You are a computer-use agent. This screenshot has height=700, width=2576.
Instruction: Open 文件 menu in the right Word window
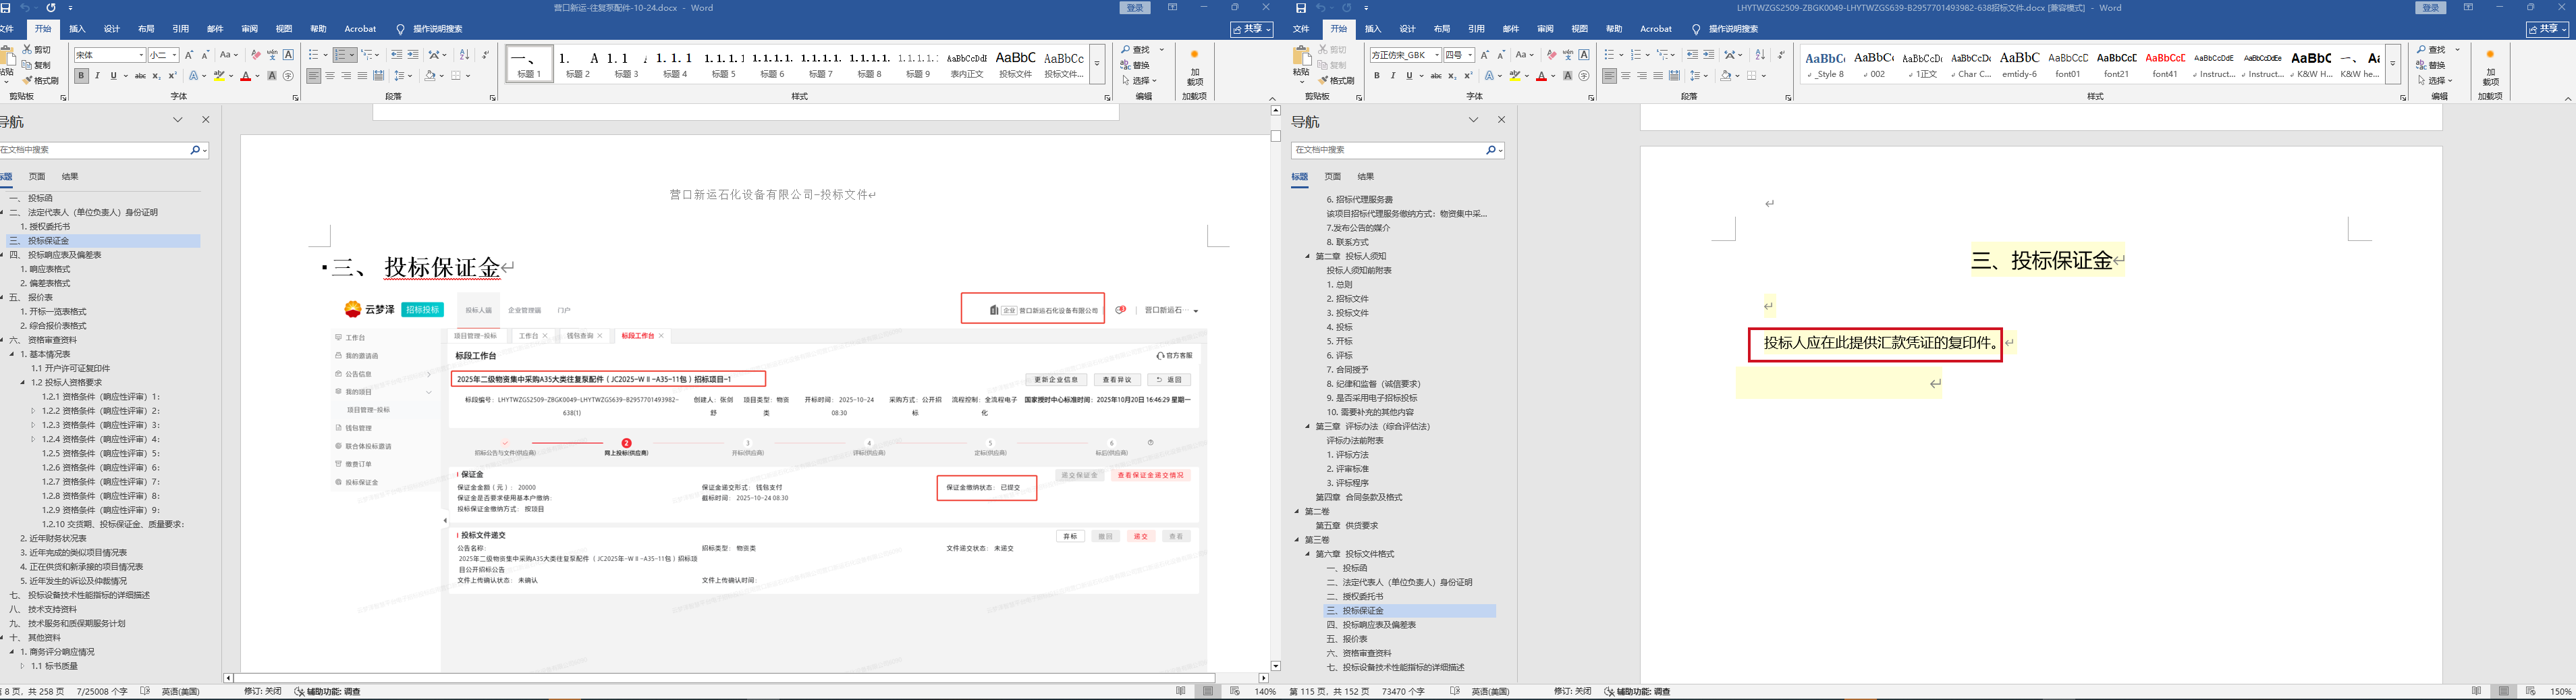click(x=1301, y=29)
